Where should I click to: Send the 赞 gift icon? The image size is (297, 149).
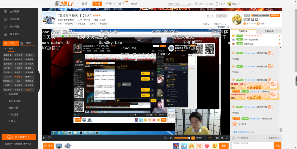[x=200, y=146]
